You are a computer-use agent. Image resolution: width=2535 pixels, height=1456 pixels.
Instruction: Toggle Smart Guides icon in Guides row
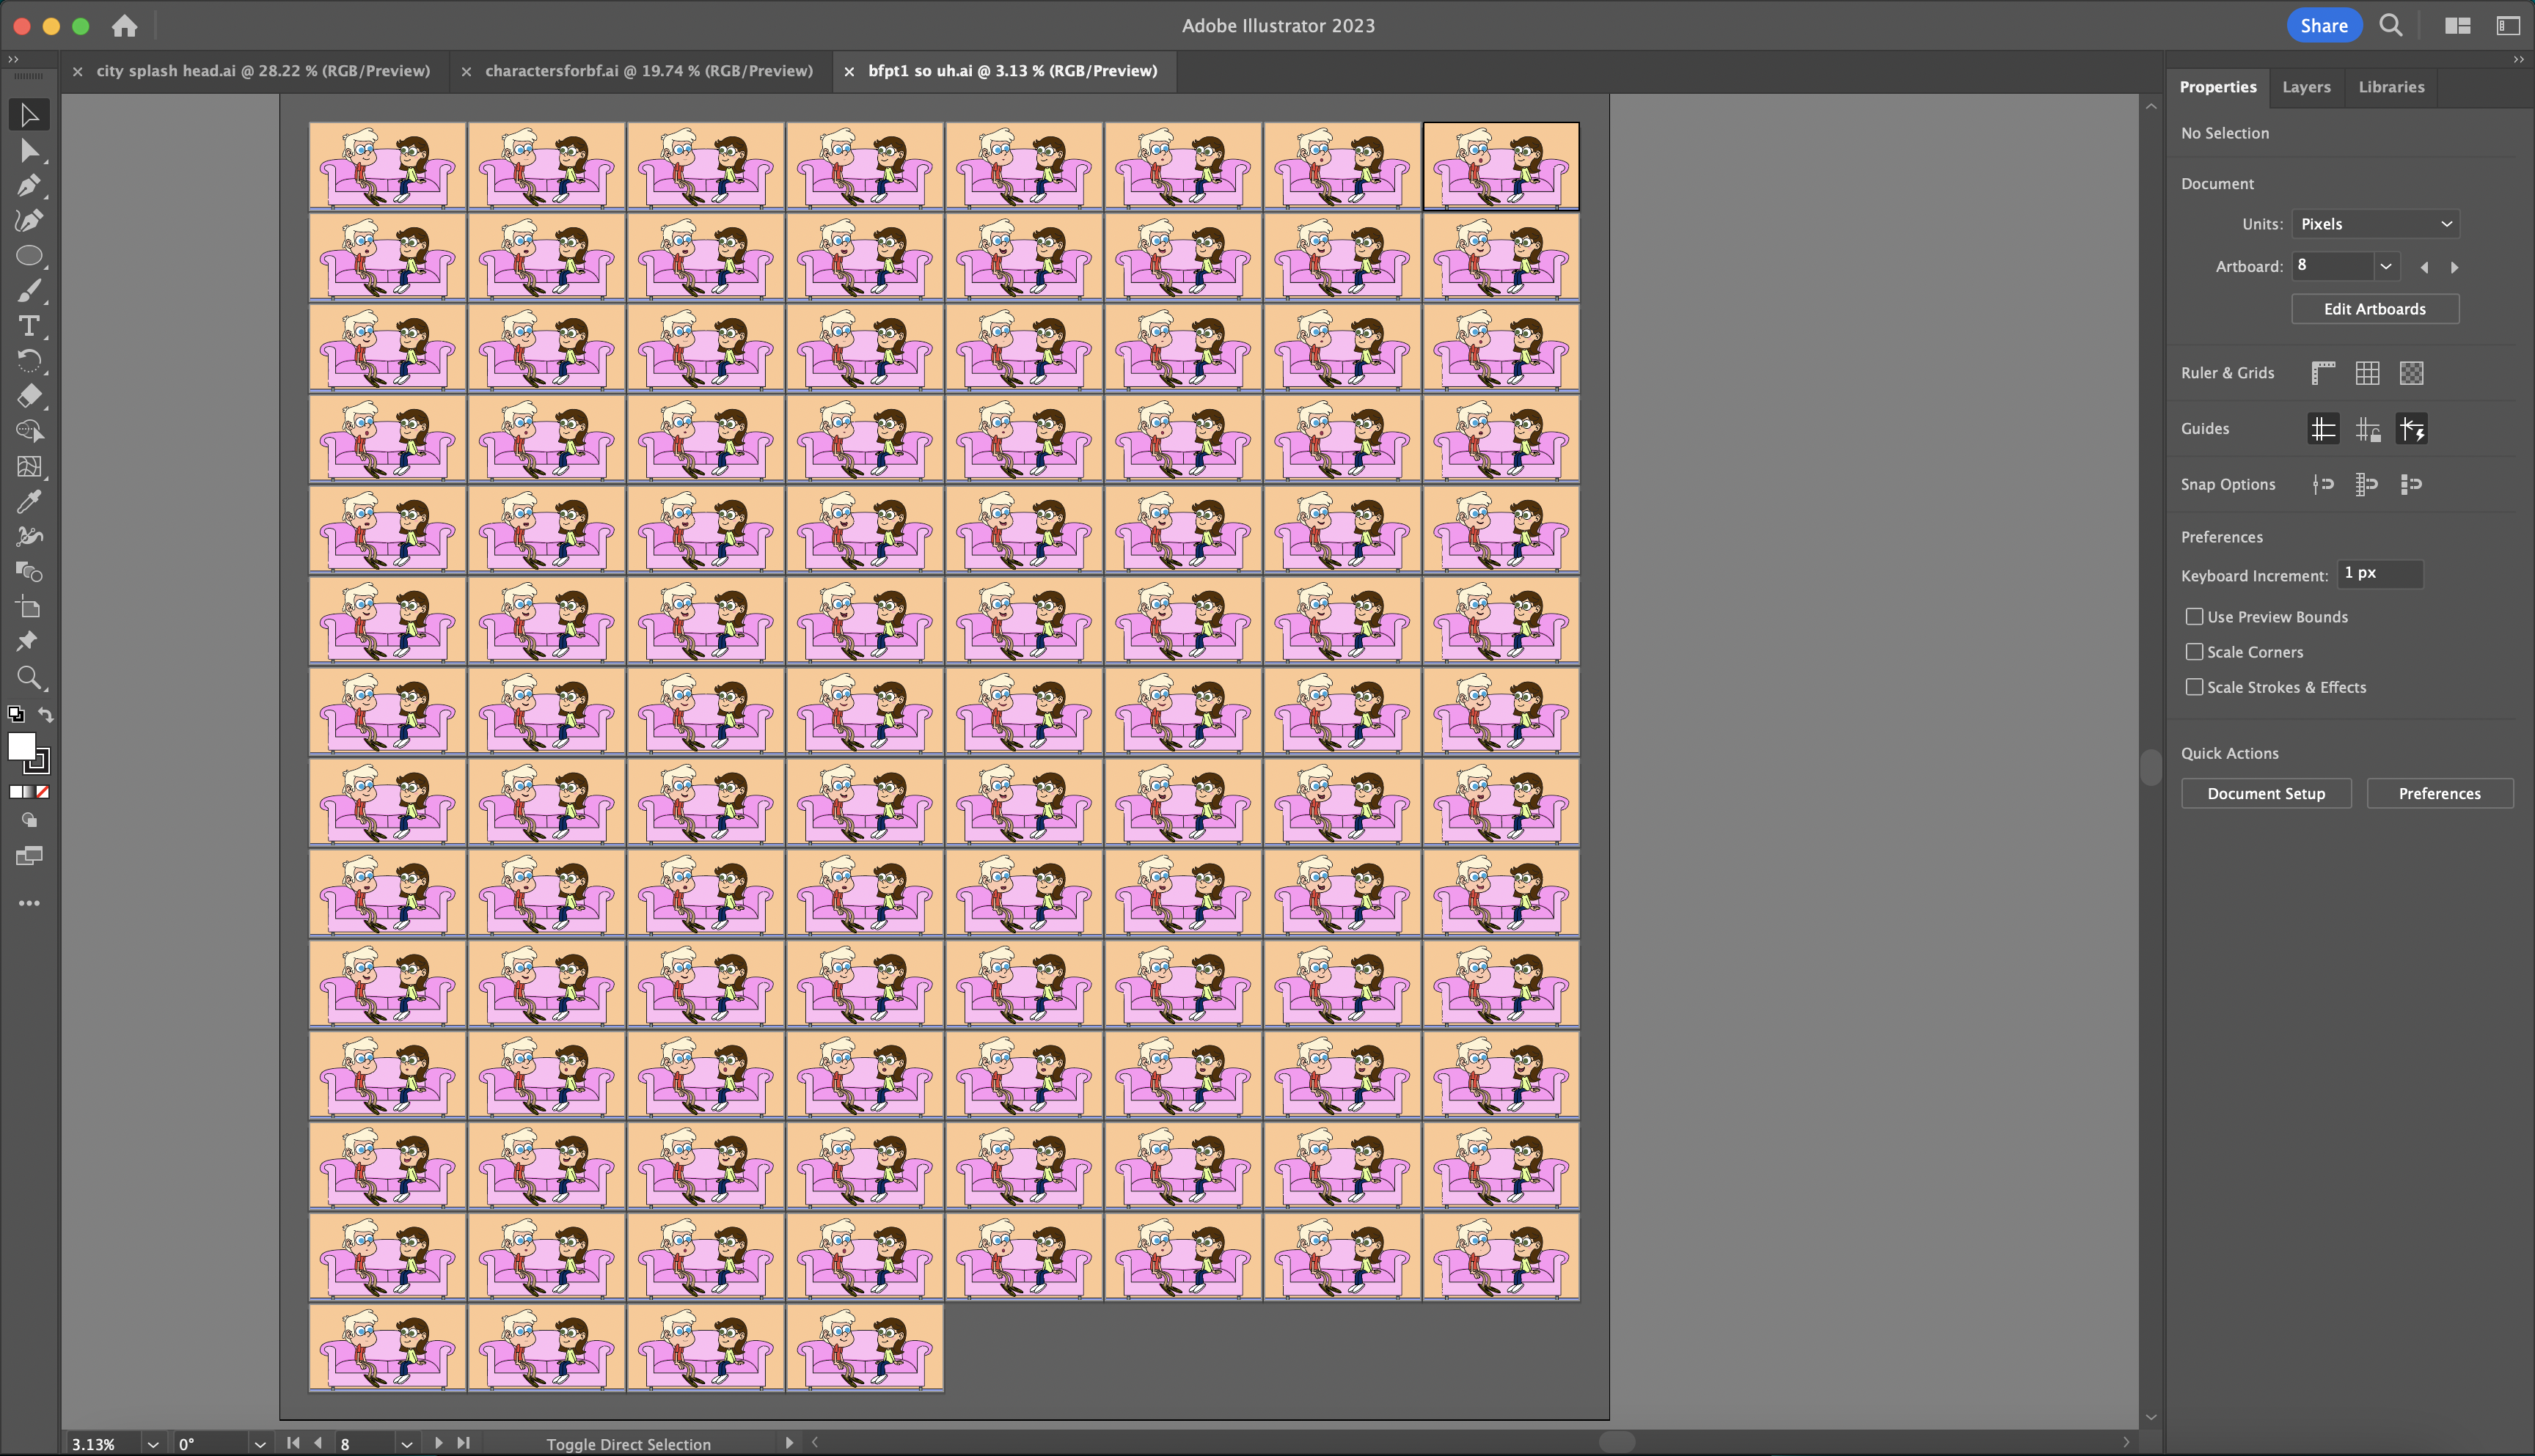tap(2411, 429)
